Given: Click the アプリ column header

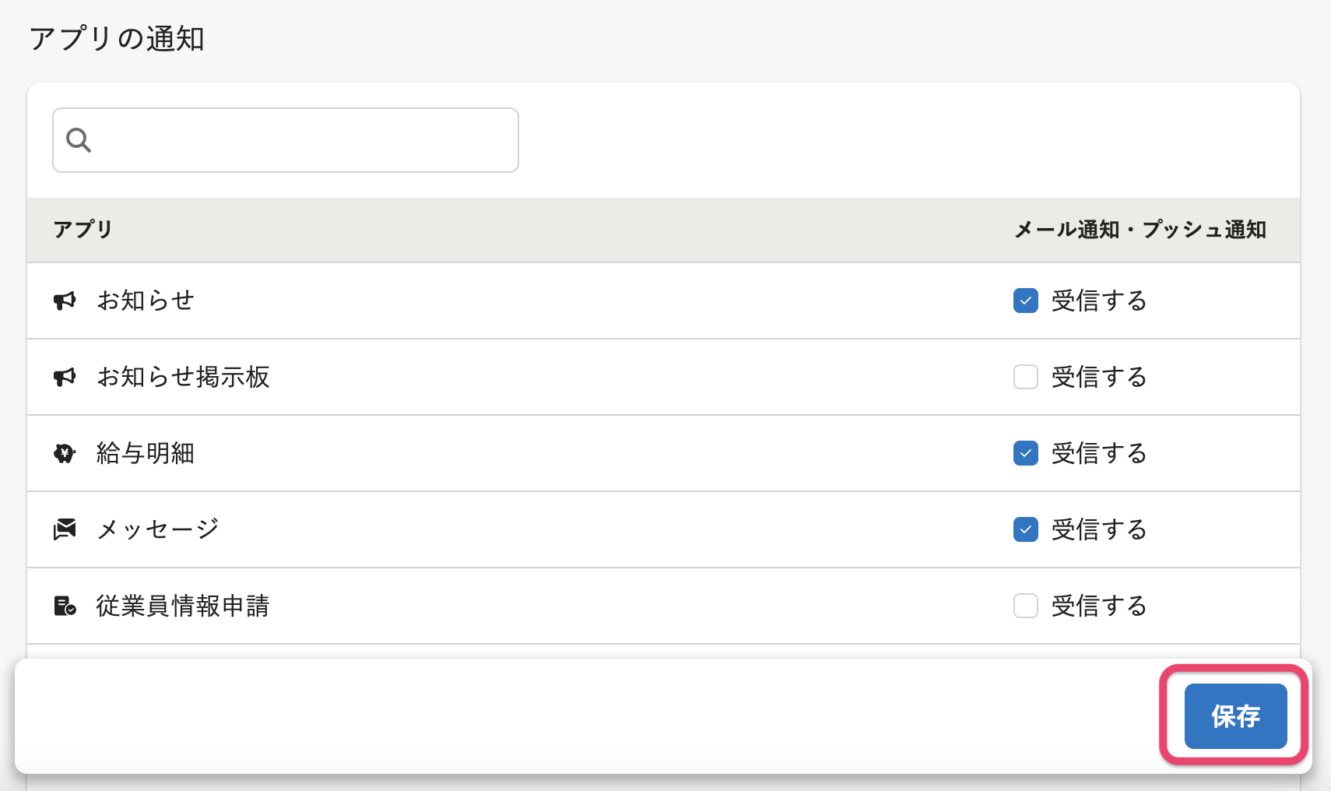Looking at the screenshot, I should (x=83, y=230).
